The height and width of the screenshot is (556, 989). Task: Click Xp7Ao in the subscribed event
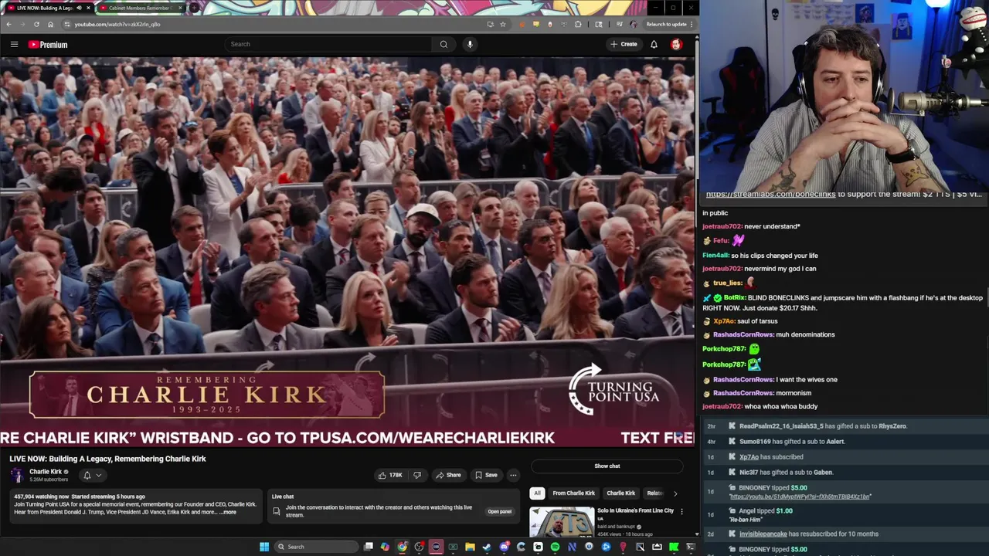tap(749, 456)
